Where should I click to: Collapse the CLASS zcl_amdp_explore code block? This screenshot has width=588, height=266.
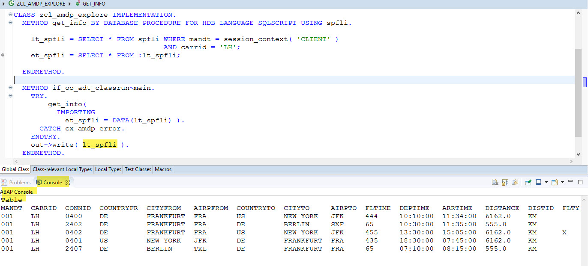[x=10, y=15]
